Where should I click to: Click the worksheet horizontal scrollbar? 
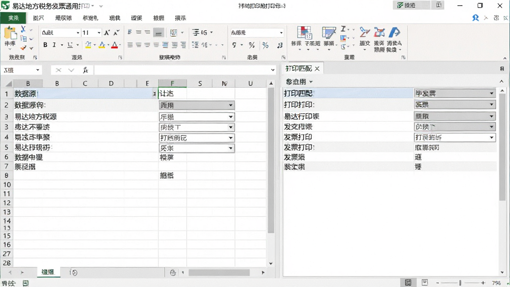click(219, 273)
